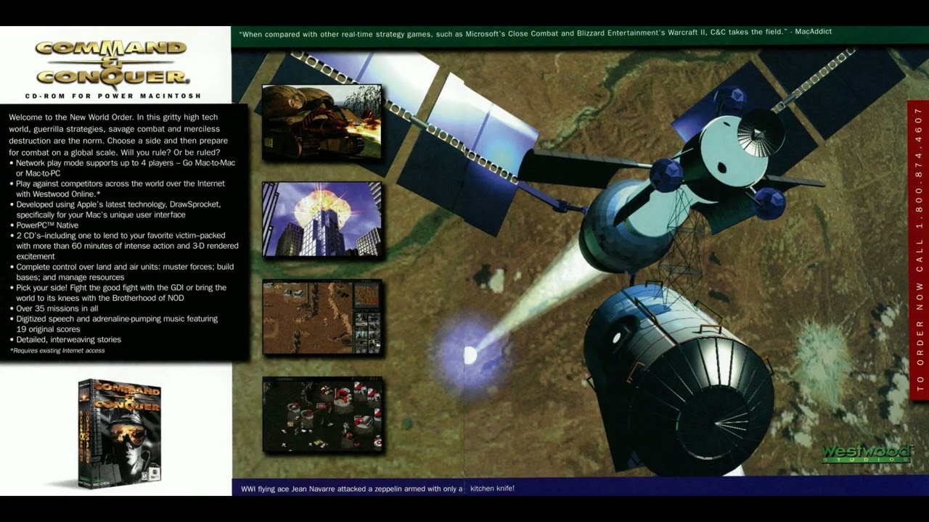This screenshot has height=522, width=929.
Task: Click the MacAddict quote in the green bar
Action: pyautogui.click(x=536, y=32)
